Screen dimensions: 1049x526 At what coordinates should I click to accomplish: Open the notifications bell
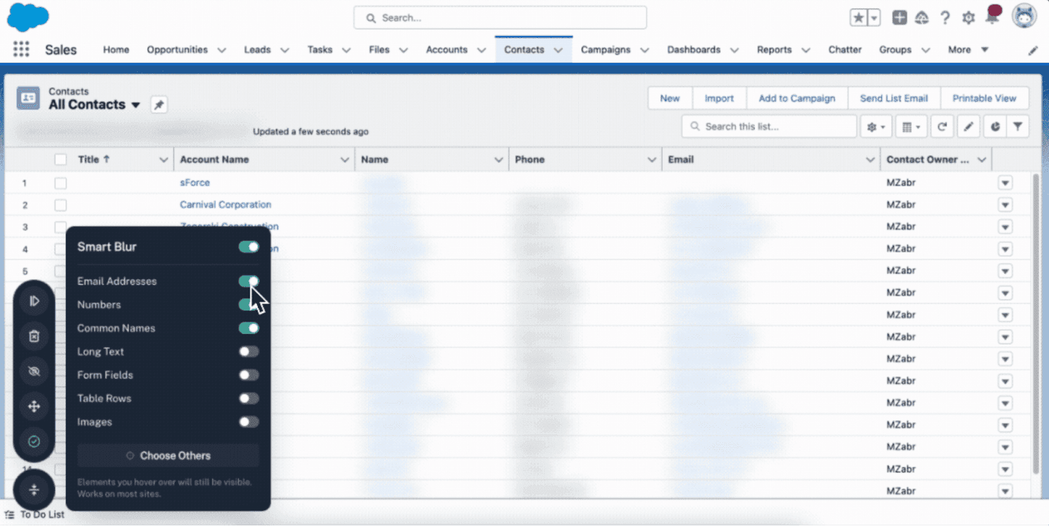pos(992,18)
